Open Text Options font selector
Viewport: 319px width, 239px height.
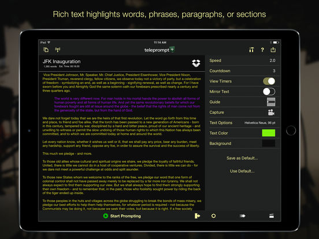coord(242,123)
